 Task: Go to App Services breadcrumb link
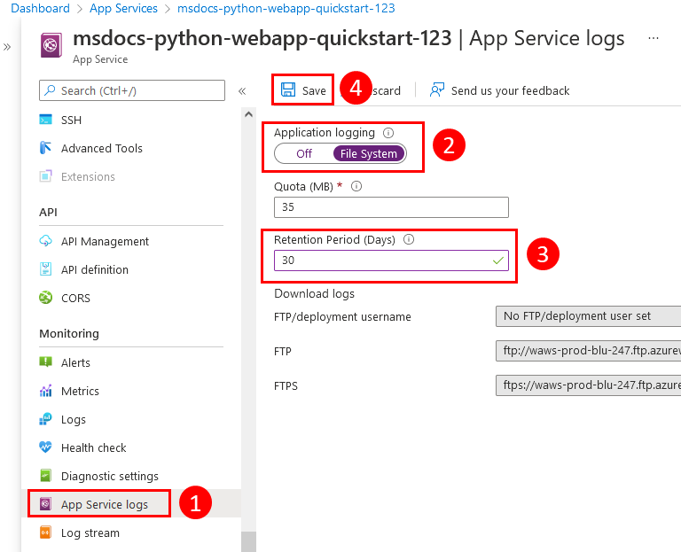point(123,8)
